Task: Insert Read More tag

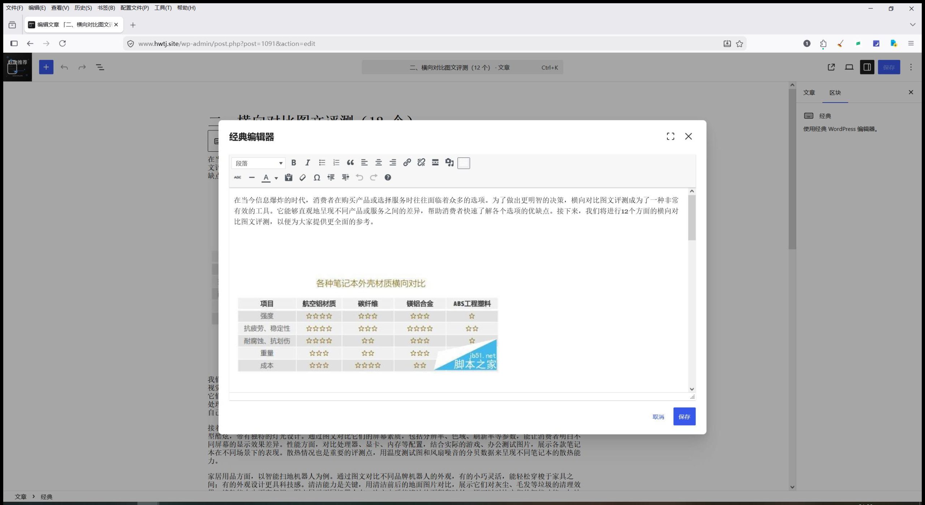Action: [x=435, y=163]
